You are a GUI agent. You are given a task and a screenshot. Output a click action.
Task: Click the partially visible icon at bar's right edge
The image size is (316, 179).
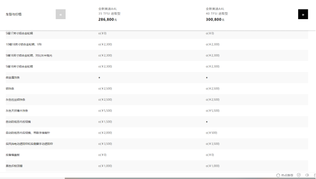(315, 175)
